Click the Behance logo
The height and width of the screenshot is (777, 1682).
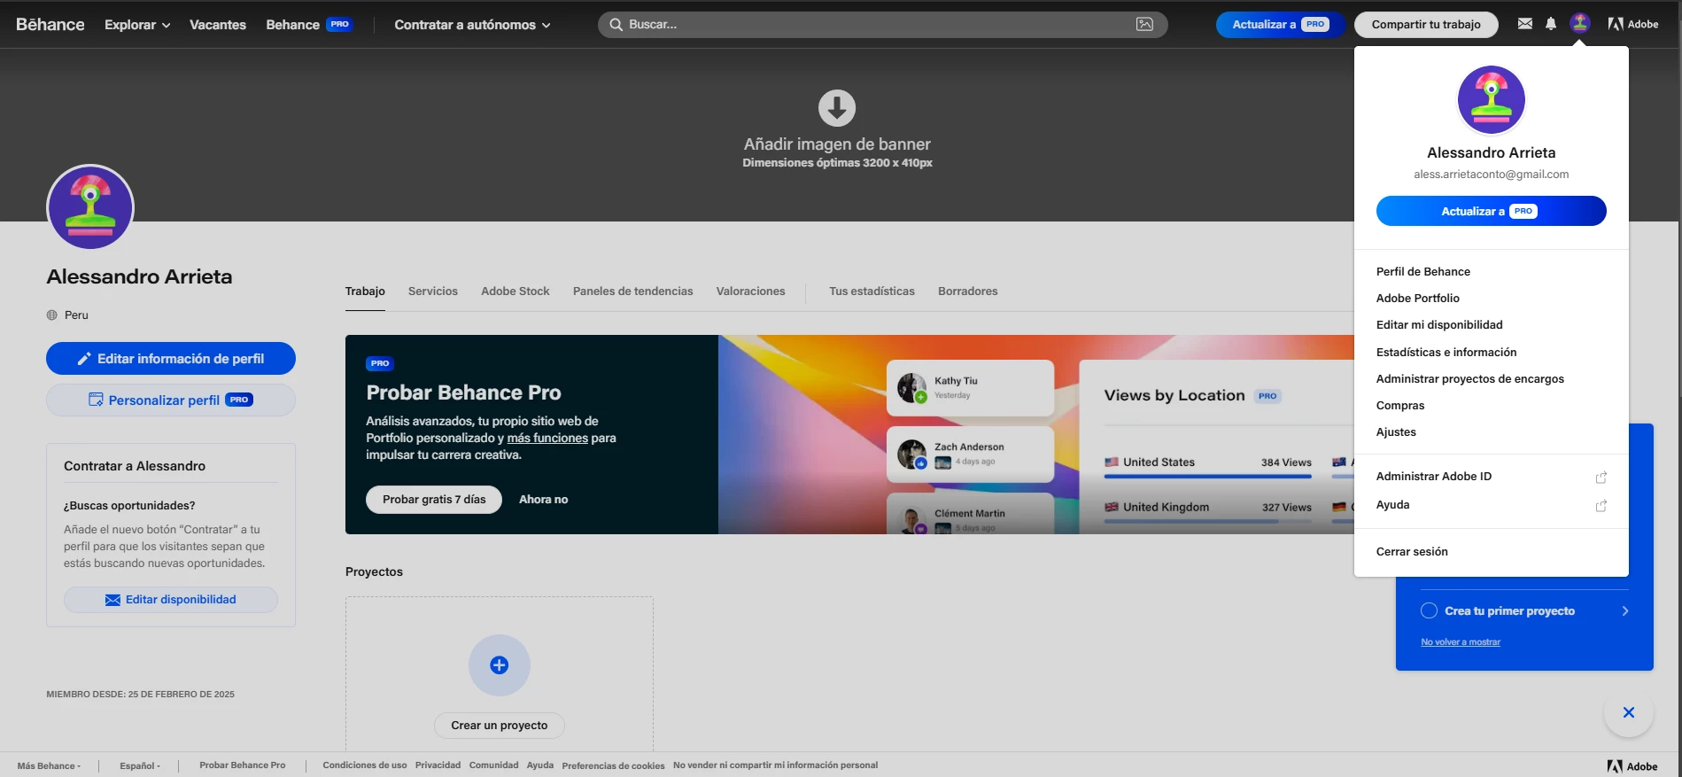[50, 25]
